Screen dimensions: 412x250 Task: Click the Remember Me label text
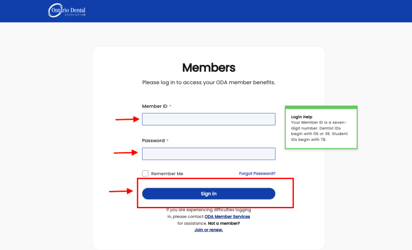(x=167, y=174)
